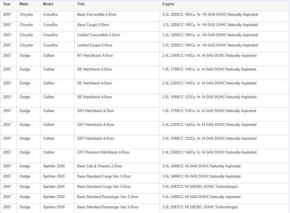Screen dimensions: 290x213
Task: Click Crossfire in the Base Coupe row
Action: tap(50, 25)
